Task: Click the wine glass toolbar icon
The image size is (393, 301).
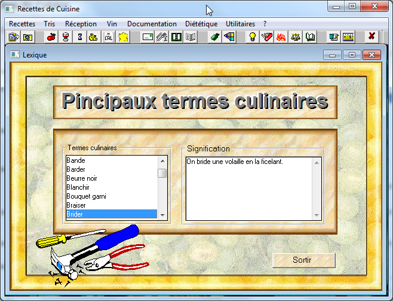Action: point(66,37)
